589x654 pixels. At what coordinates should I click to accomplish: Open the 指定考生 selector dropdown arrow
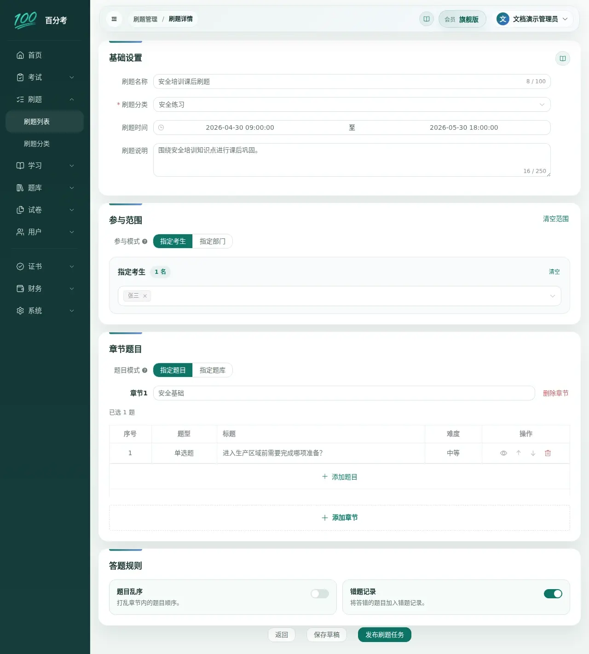pyautogui.click(x=553, y=296)
